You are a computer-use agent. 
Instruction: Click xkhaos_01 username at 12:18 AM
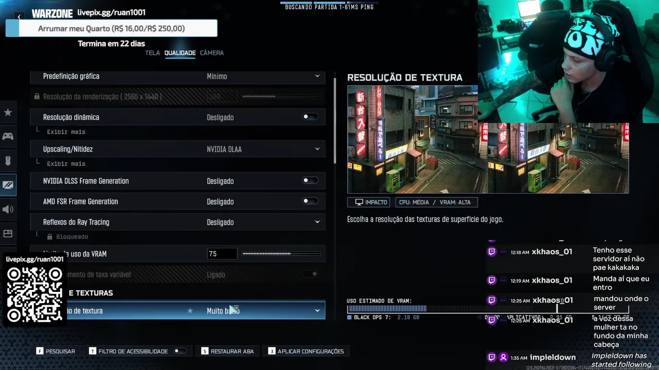coord(552,252)
